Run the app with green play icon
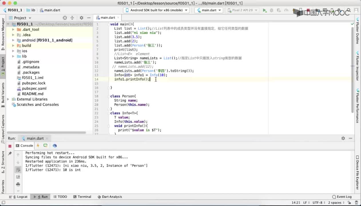Image resolution: width=361 pixels, height=206 pixels. [265, 10]
